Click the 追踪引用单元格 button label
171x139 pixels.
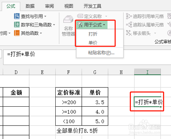148,16
